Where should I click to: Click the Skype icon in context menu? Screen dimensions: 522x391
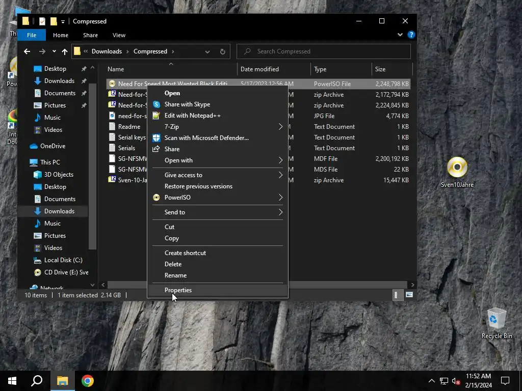156,104
